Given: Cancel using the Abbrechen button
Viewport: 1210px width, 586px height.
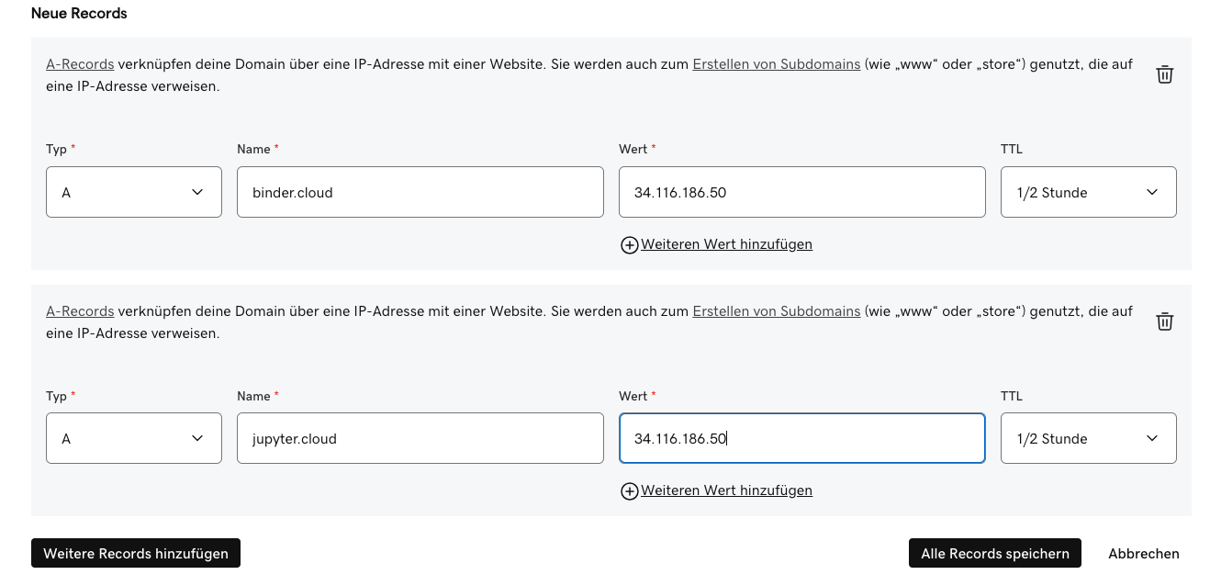Looking at the screenshot, I should (x=1143, y=554).
